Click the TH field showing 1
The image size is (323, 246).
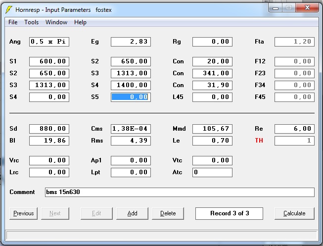coord(295,141)
